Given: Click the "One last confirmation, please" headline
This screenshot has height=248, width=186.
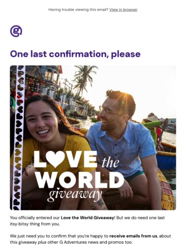Looking at the screenshot, I should (75, 54).
